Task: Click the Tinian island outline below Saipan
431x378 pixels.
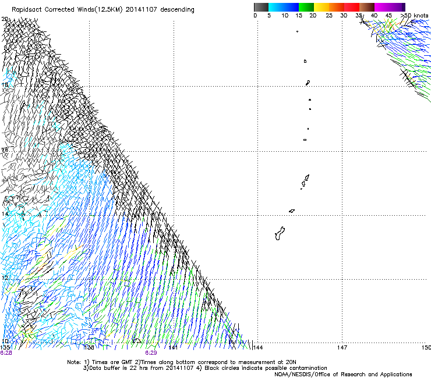Action: [303, 184]
